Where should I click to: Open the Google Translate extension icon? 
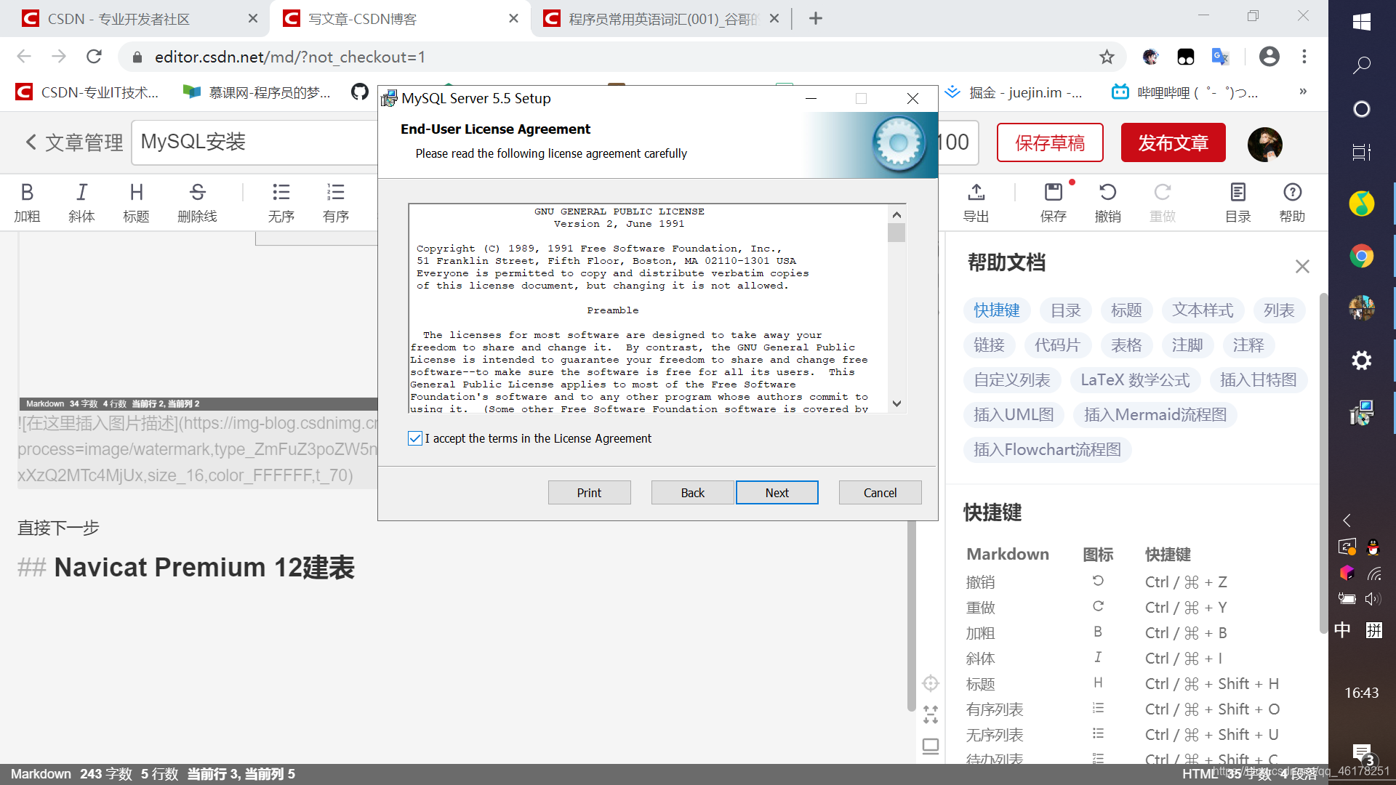[1220, 57]
